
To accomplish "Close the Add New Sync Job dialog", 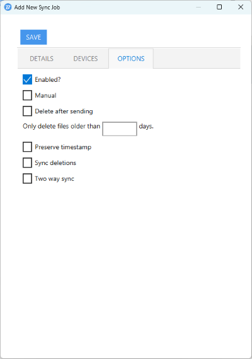I will [241, 7].
